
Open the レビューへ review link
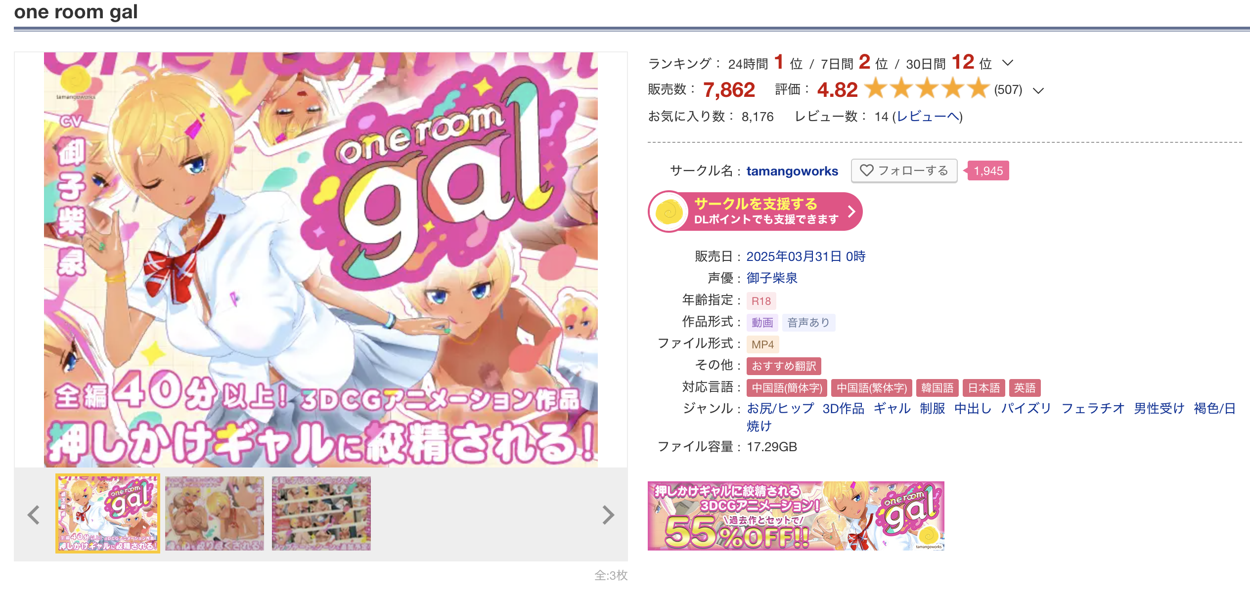coord(928,117)
